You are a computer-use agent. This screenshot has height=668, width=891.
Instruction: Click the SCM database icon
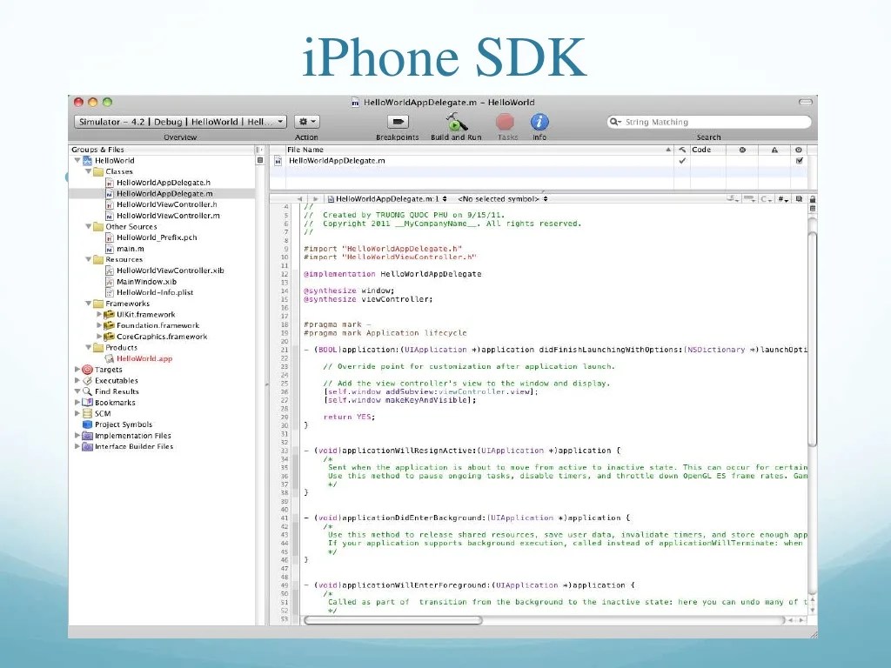(x=87, y=413)
